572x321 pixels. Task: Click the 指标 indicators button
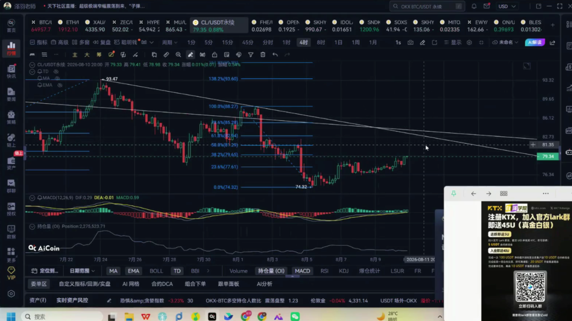point(38,42)
